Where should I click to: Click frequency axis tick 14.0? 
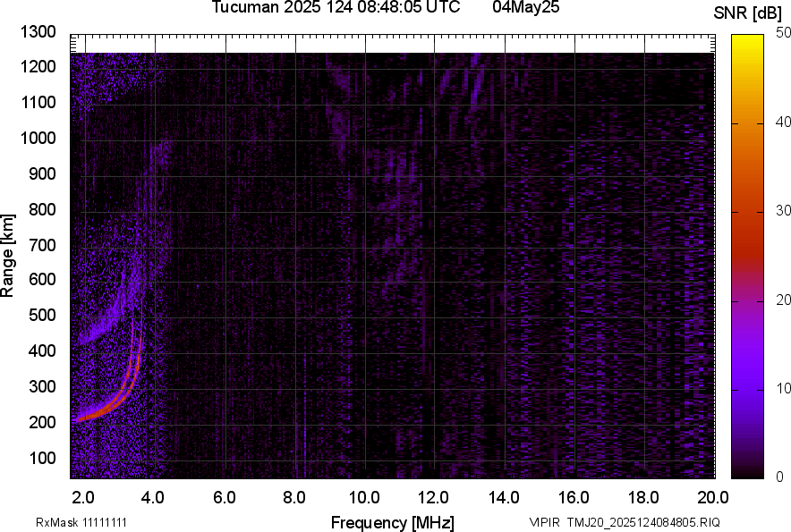click(504, 498)
